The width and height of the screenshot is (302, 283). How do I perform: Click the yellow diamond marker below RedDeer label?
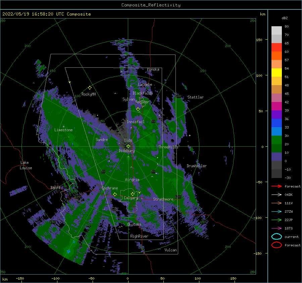(x=138, y=109)
